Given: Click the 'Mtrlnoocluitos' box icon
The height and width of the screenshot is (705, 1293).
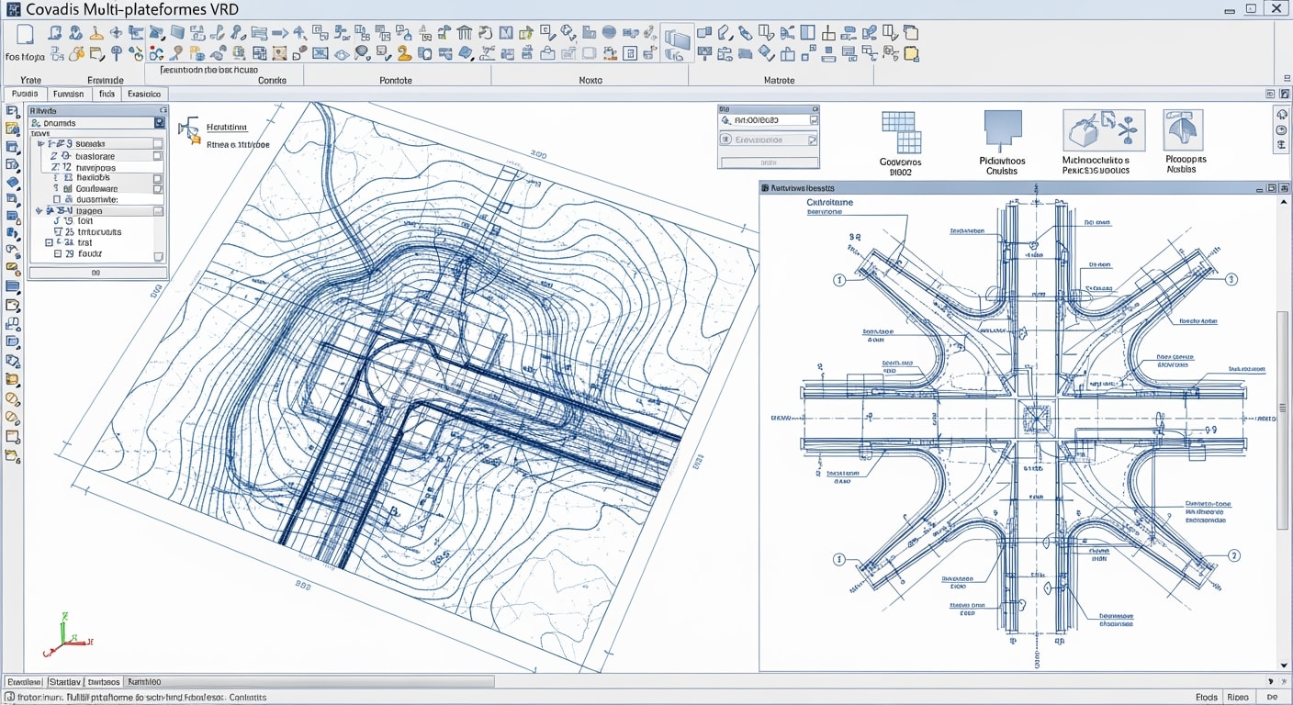Looking at the screenshot, I should point(1103,129).
